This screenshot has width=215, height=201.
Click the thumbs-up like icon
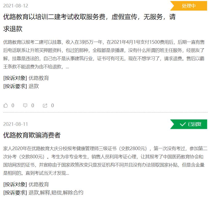[x=6, y=105]
